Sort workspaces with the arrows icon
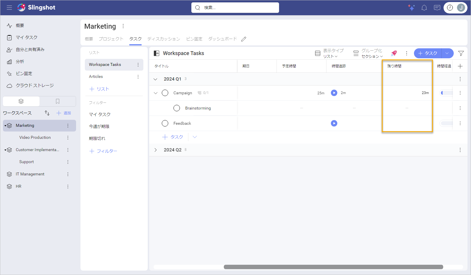This screenshot has width=471, height=275. tap(47, 113)
